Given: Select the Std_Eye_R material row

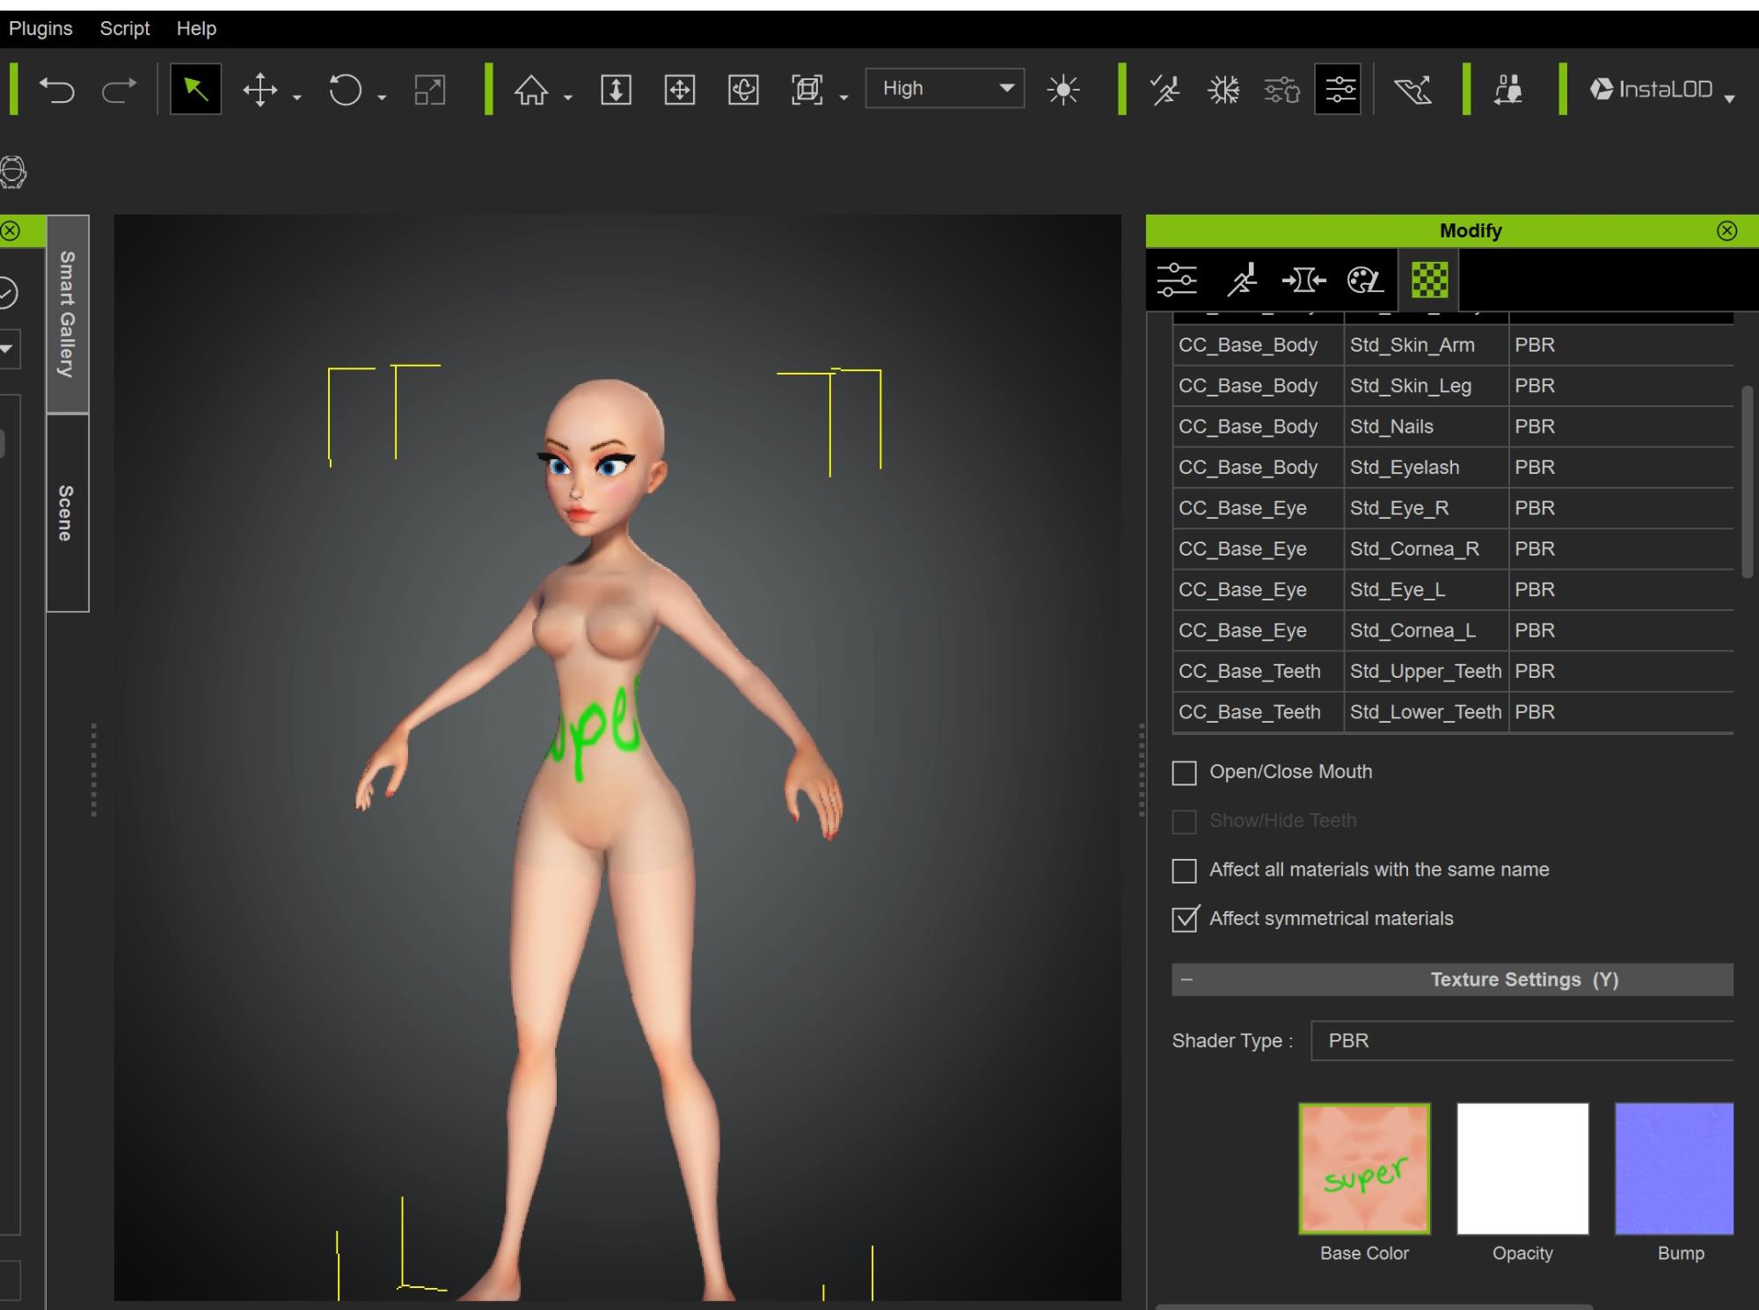Looking at the screenshot, I should pyautogui.click(x=1453, y=508).
